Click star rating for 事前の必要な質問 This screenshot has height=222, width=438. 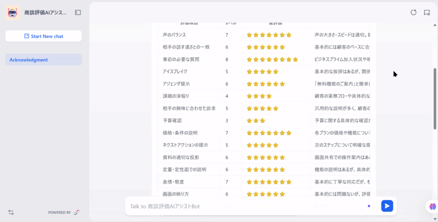(272, 60)
